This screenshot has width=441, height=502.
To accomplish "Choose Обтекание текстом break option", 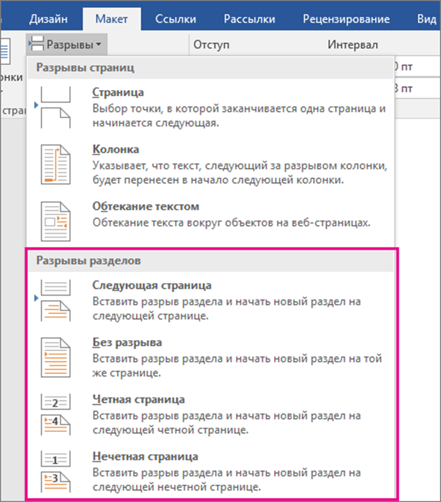I will tap(211, 221).
